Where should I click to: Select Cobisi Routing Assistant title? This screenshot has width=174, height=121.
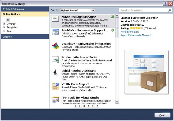tap(78, 71)
